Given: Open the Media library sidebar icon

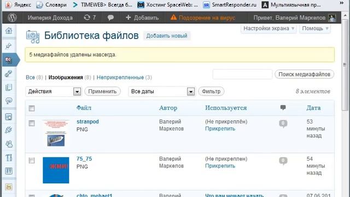Looking at the screenshot, I should pos(9,60).
